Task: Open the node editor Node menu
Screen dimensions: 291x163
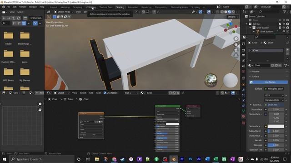Action: 98,93
